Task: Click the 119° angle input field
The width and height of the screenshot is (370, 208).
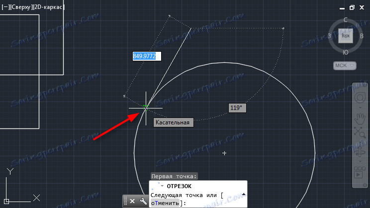Action: click(x=237, y=108)
